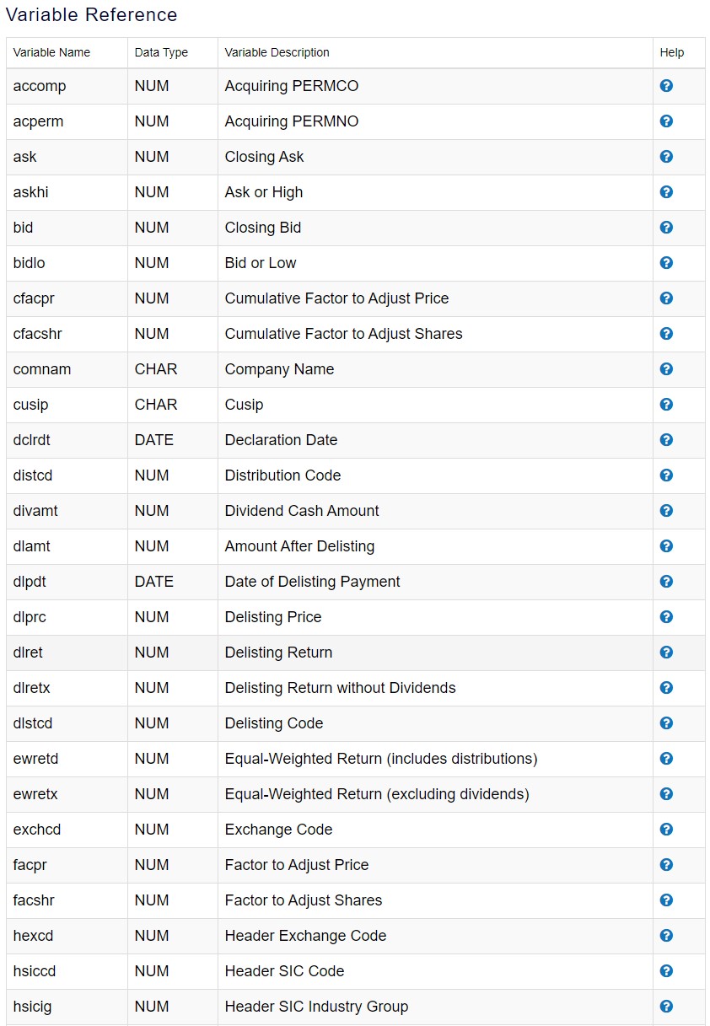The height and width of the screenshot is (1026, 710).
Task: Click the Variable Reference heading
Action: 91,15
